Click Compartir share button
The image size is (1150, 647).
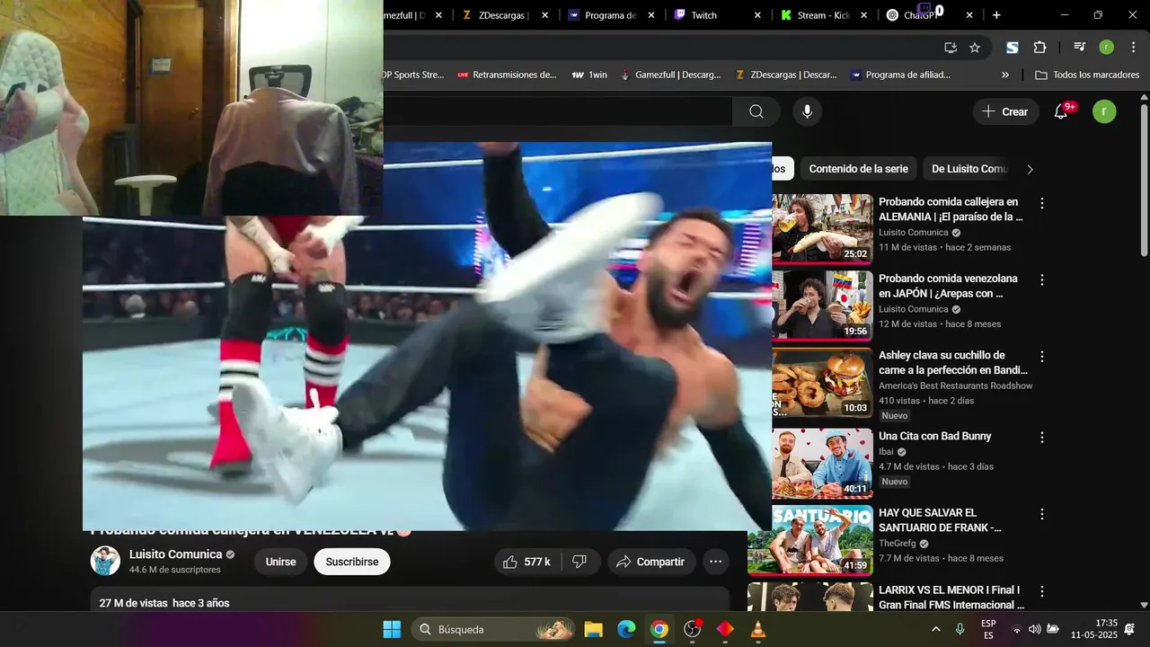point(651,562)
